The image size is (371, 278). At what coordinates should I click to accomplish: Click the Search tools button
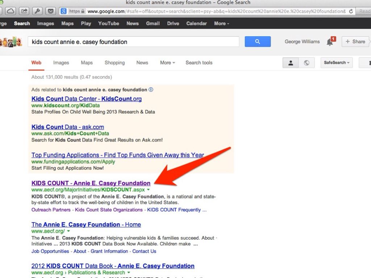tap(199, 63)
